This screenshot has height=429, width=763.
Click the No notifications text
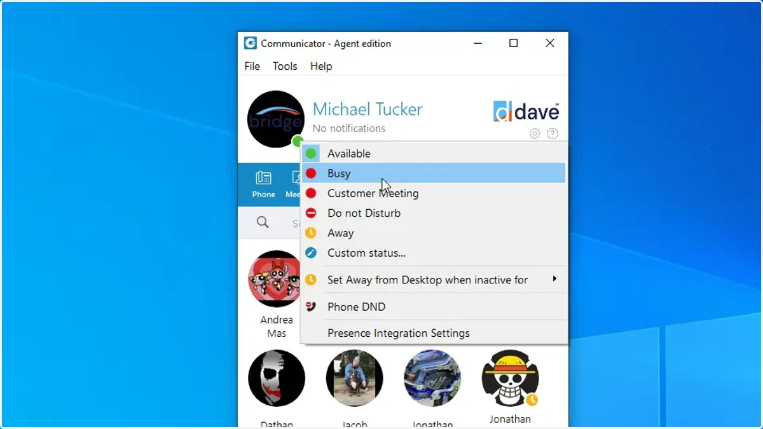click(349, 128)
